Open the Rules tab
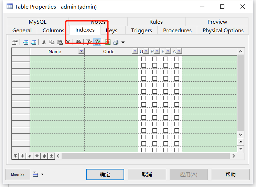 [x=156, y=22]
